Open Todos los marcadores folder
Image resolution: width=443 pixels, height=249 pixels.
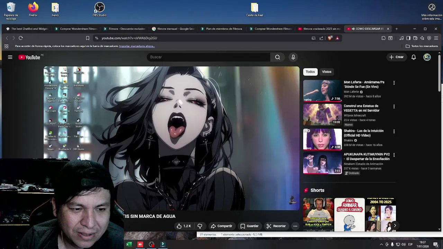(422, 46)
